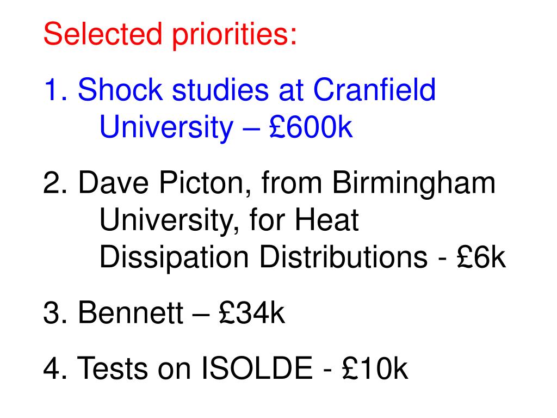Click the word 'priorities:' in the title

pos(234,34)
